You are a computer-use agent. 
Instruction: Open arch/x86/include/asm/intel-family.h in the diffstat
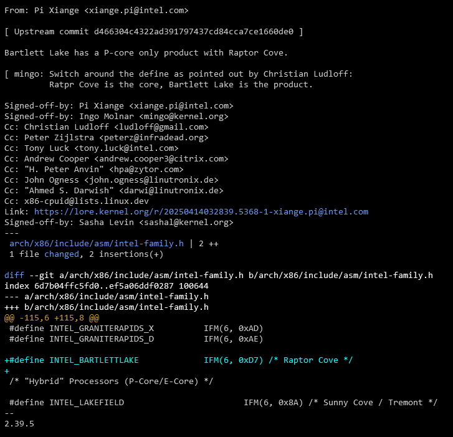(97, 243)
